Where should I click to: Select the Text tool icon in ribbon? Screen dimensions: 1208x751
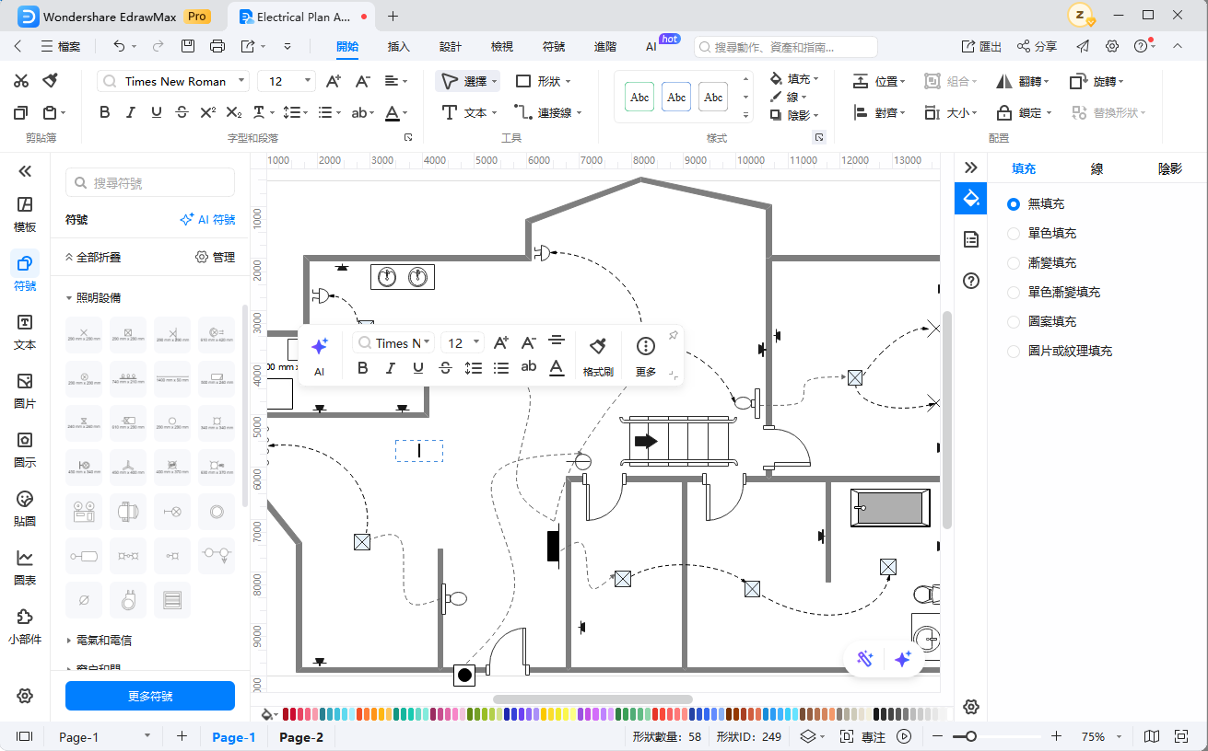[450, 112]
